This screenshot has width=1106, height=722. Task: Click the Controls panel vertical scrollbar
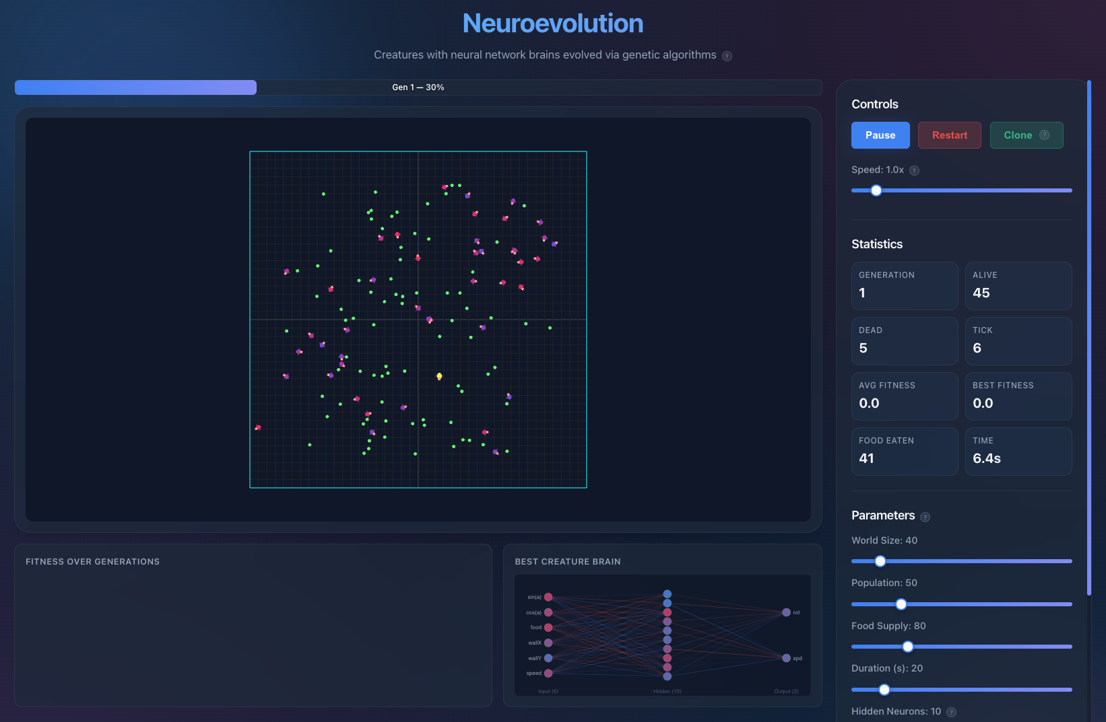[x=1088, y=336]
